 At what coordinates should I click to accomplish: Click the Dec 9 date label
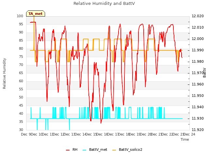point(26,134)
